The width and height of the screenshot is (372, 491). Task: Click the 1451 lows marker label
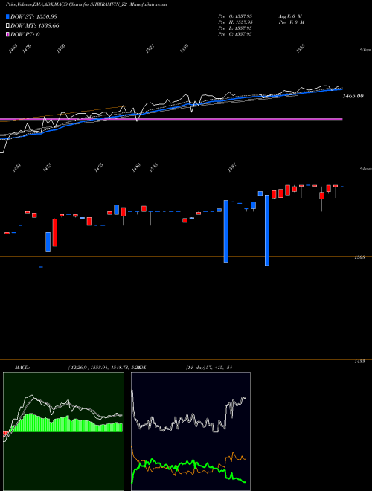16,168
